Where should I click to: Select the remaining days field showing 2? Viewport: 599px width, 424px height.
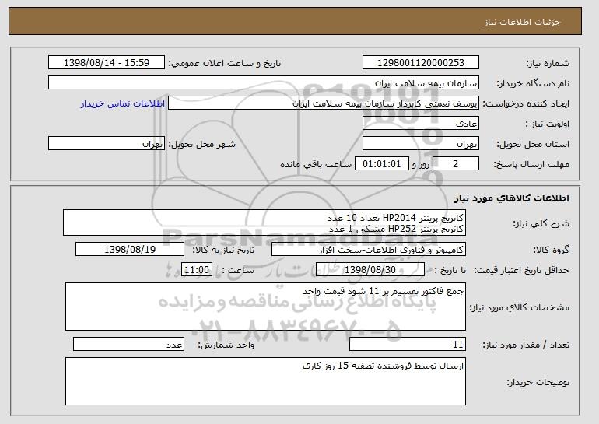pyautogui.click(x=456, y=164)
